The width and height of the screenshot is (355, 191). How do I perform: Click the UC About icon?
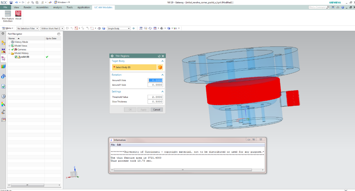[18, 15]
